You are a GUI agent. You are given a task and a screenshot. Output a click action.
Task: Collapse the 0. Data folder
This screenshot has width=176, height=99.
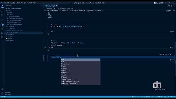9,10
